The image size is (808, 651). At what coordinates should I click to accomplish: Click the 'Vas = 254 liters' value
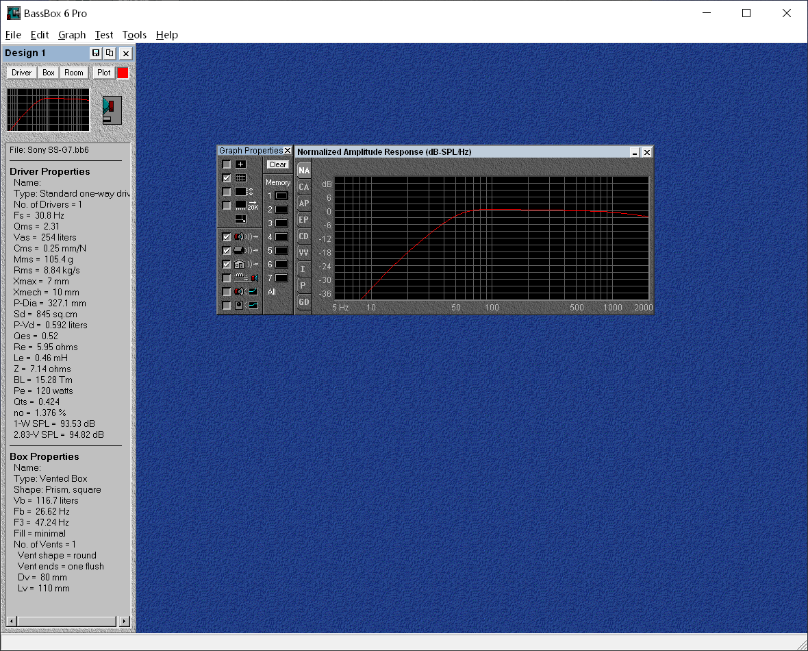click(x=45, y=237)
